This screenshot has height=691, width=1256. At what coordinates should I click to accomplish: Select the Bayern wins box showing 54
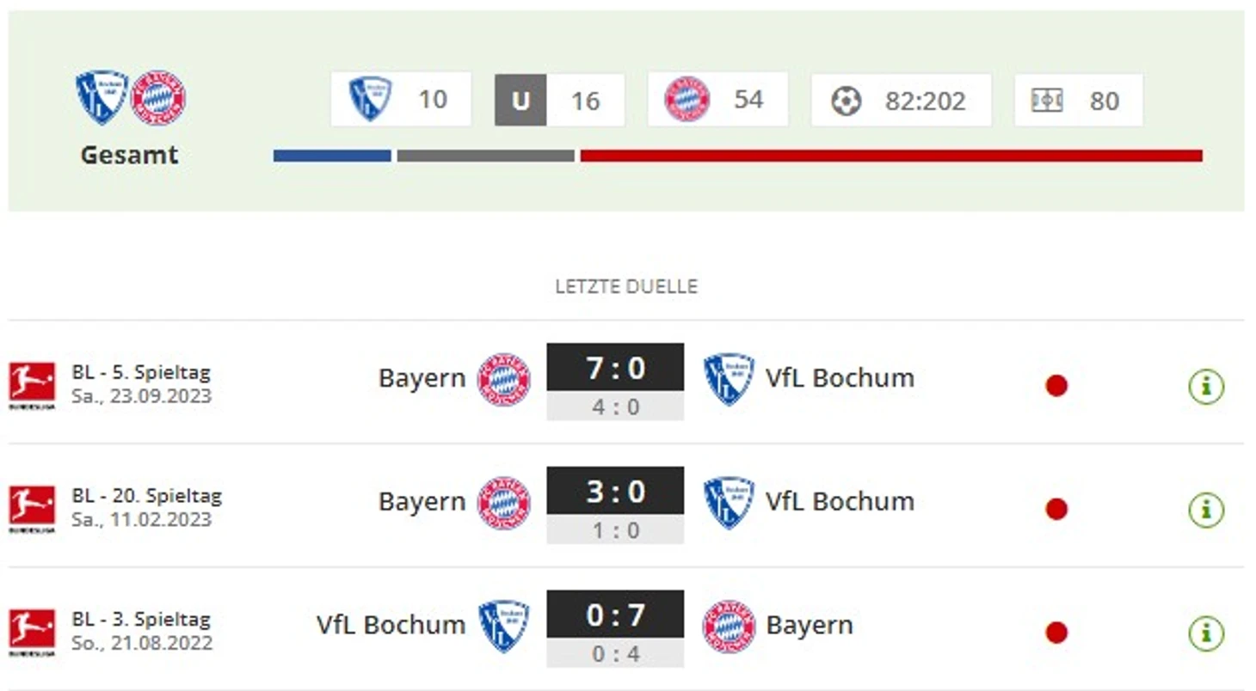pos(717,100)
